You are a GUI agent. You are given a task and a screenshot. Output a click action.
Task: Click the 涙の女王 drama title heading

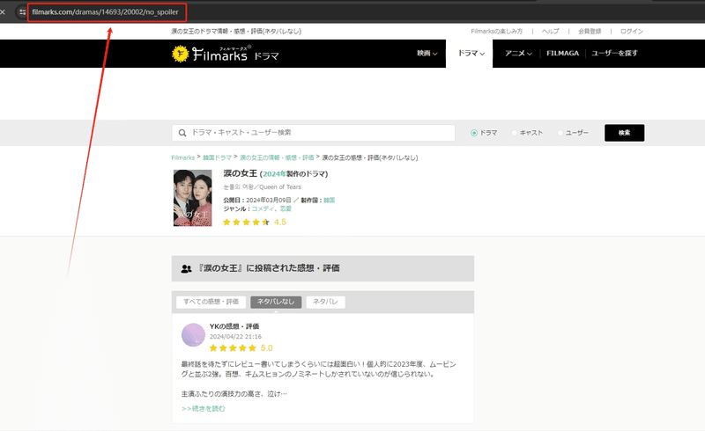click(240, 174)
